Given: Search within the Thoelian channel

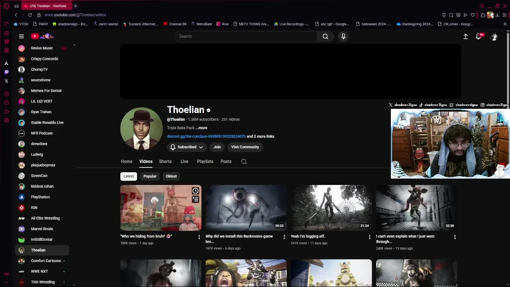Looking at the screenshot, I should [244, 161].
